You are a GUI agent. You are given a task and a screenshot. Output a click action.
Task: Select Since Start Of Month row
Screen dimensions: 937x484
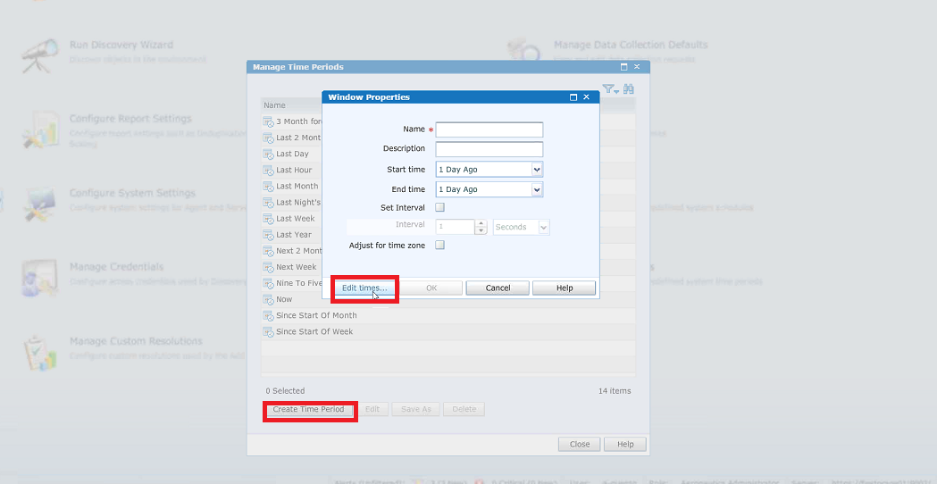(x=448, y=315)
